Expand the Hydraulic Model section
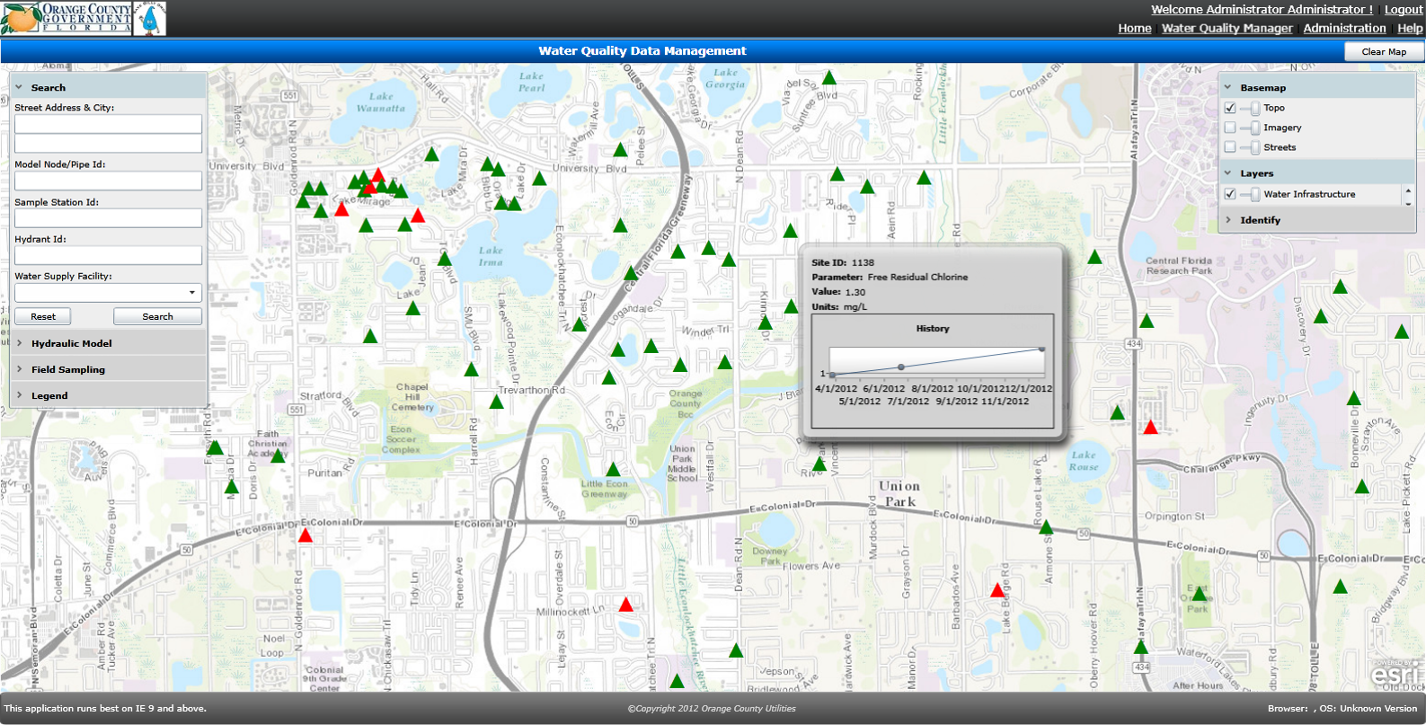Image resolution: width=1426 pixels, height=725 pixels. [x=72, y=343]
